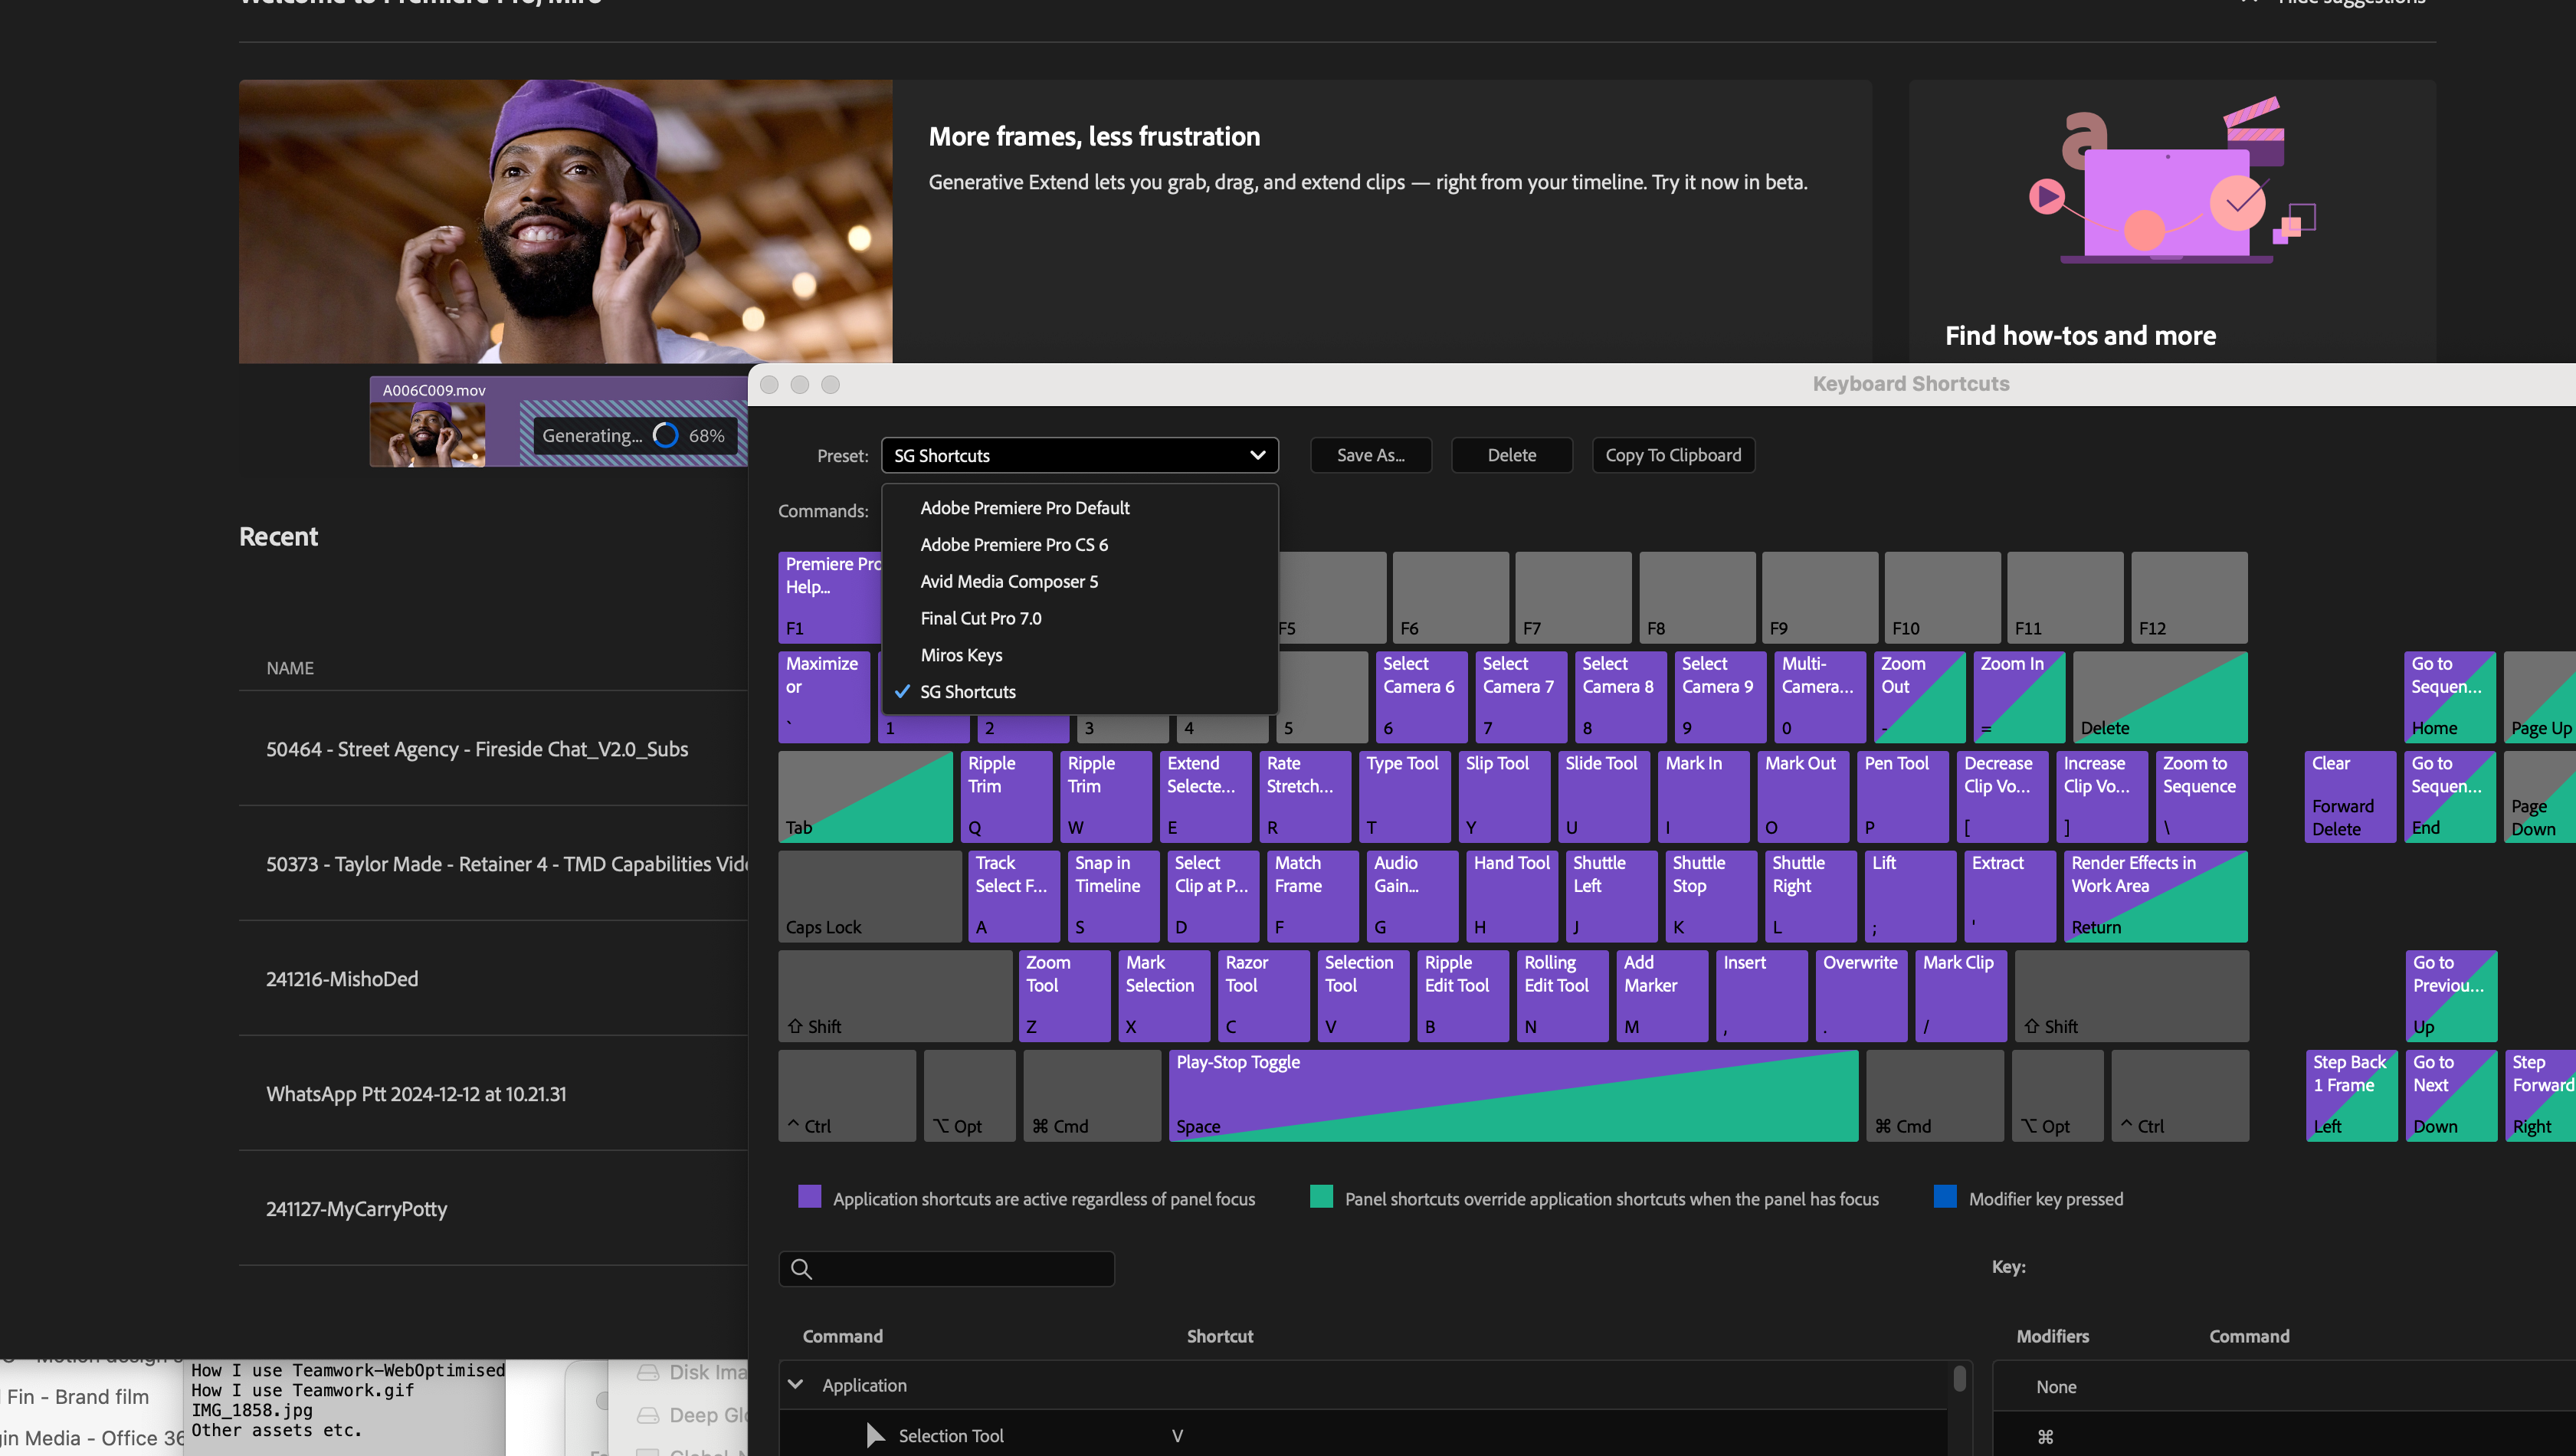Click the left Ctrl modifier key
The height and width of the screenshot is (1456, 2576).
847,1095
